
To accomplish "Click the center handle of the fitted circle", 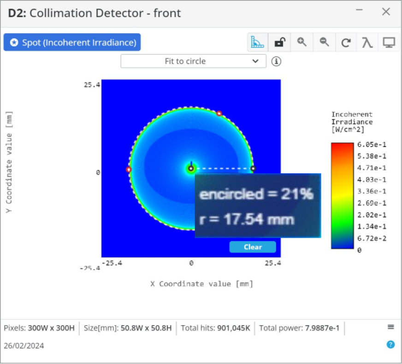I will (x=191, y=169).
